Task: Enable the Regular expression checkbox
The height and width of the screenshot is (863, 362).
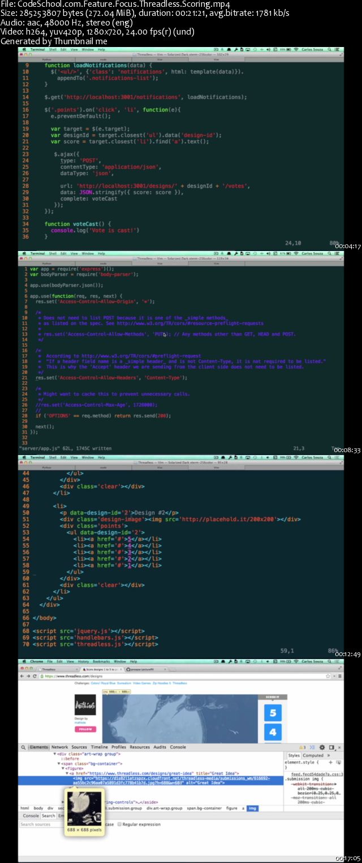Action: coord(120,824)
